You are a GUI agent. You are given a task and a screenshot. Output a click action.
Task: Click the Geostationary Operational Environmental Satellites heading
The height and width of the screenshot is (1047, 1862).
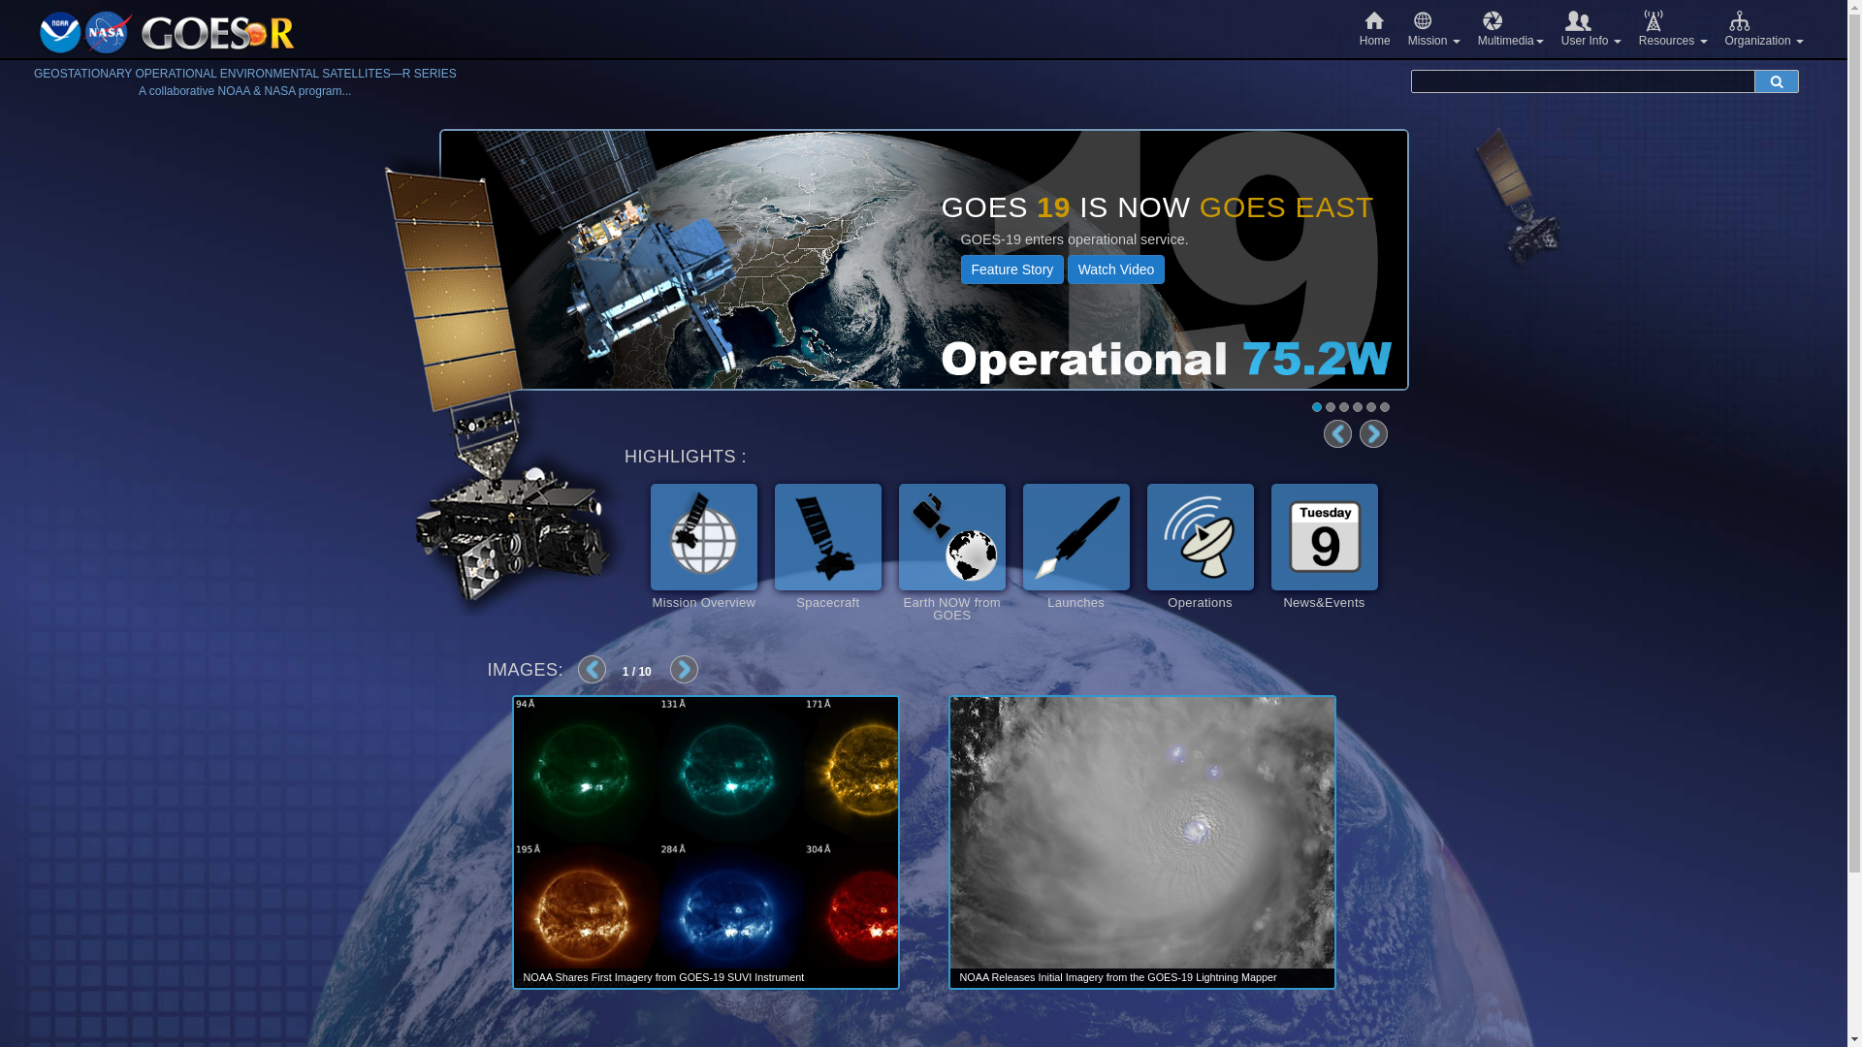tap(244, 74)
